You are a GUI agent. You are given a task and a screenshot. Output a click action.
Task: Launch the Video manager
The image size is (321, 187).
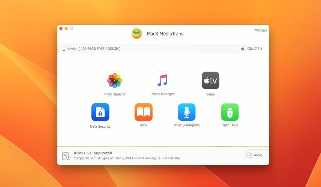(210, 80)
